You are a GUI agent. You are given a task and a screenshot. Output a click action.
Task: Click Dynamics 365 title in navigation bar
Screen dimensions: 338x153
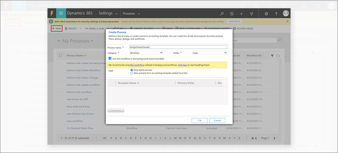click(x=80, y=13)
